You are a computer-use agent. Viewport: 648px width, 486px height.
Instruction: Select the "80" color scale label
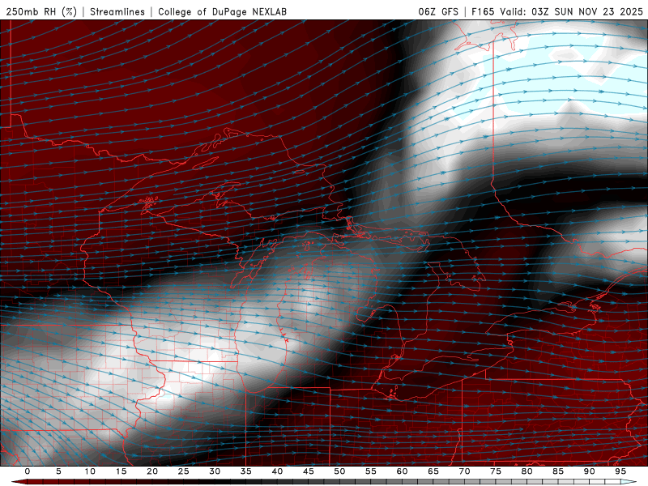click(x=526, y=471)
